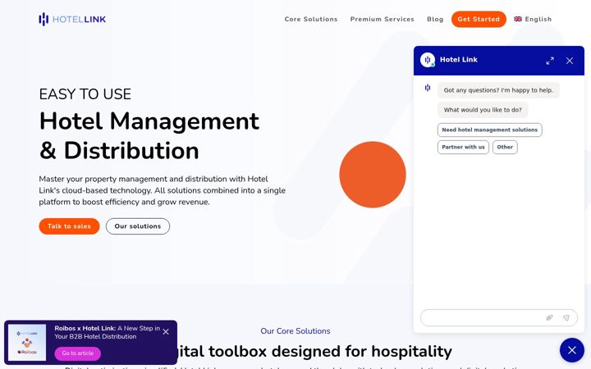Image resolution: width=591 pixels, height=369 pixels.
Task: Click the send message icon
Action: [x=566, y=318]
